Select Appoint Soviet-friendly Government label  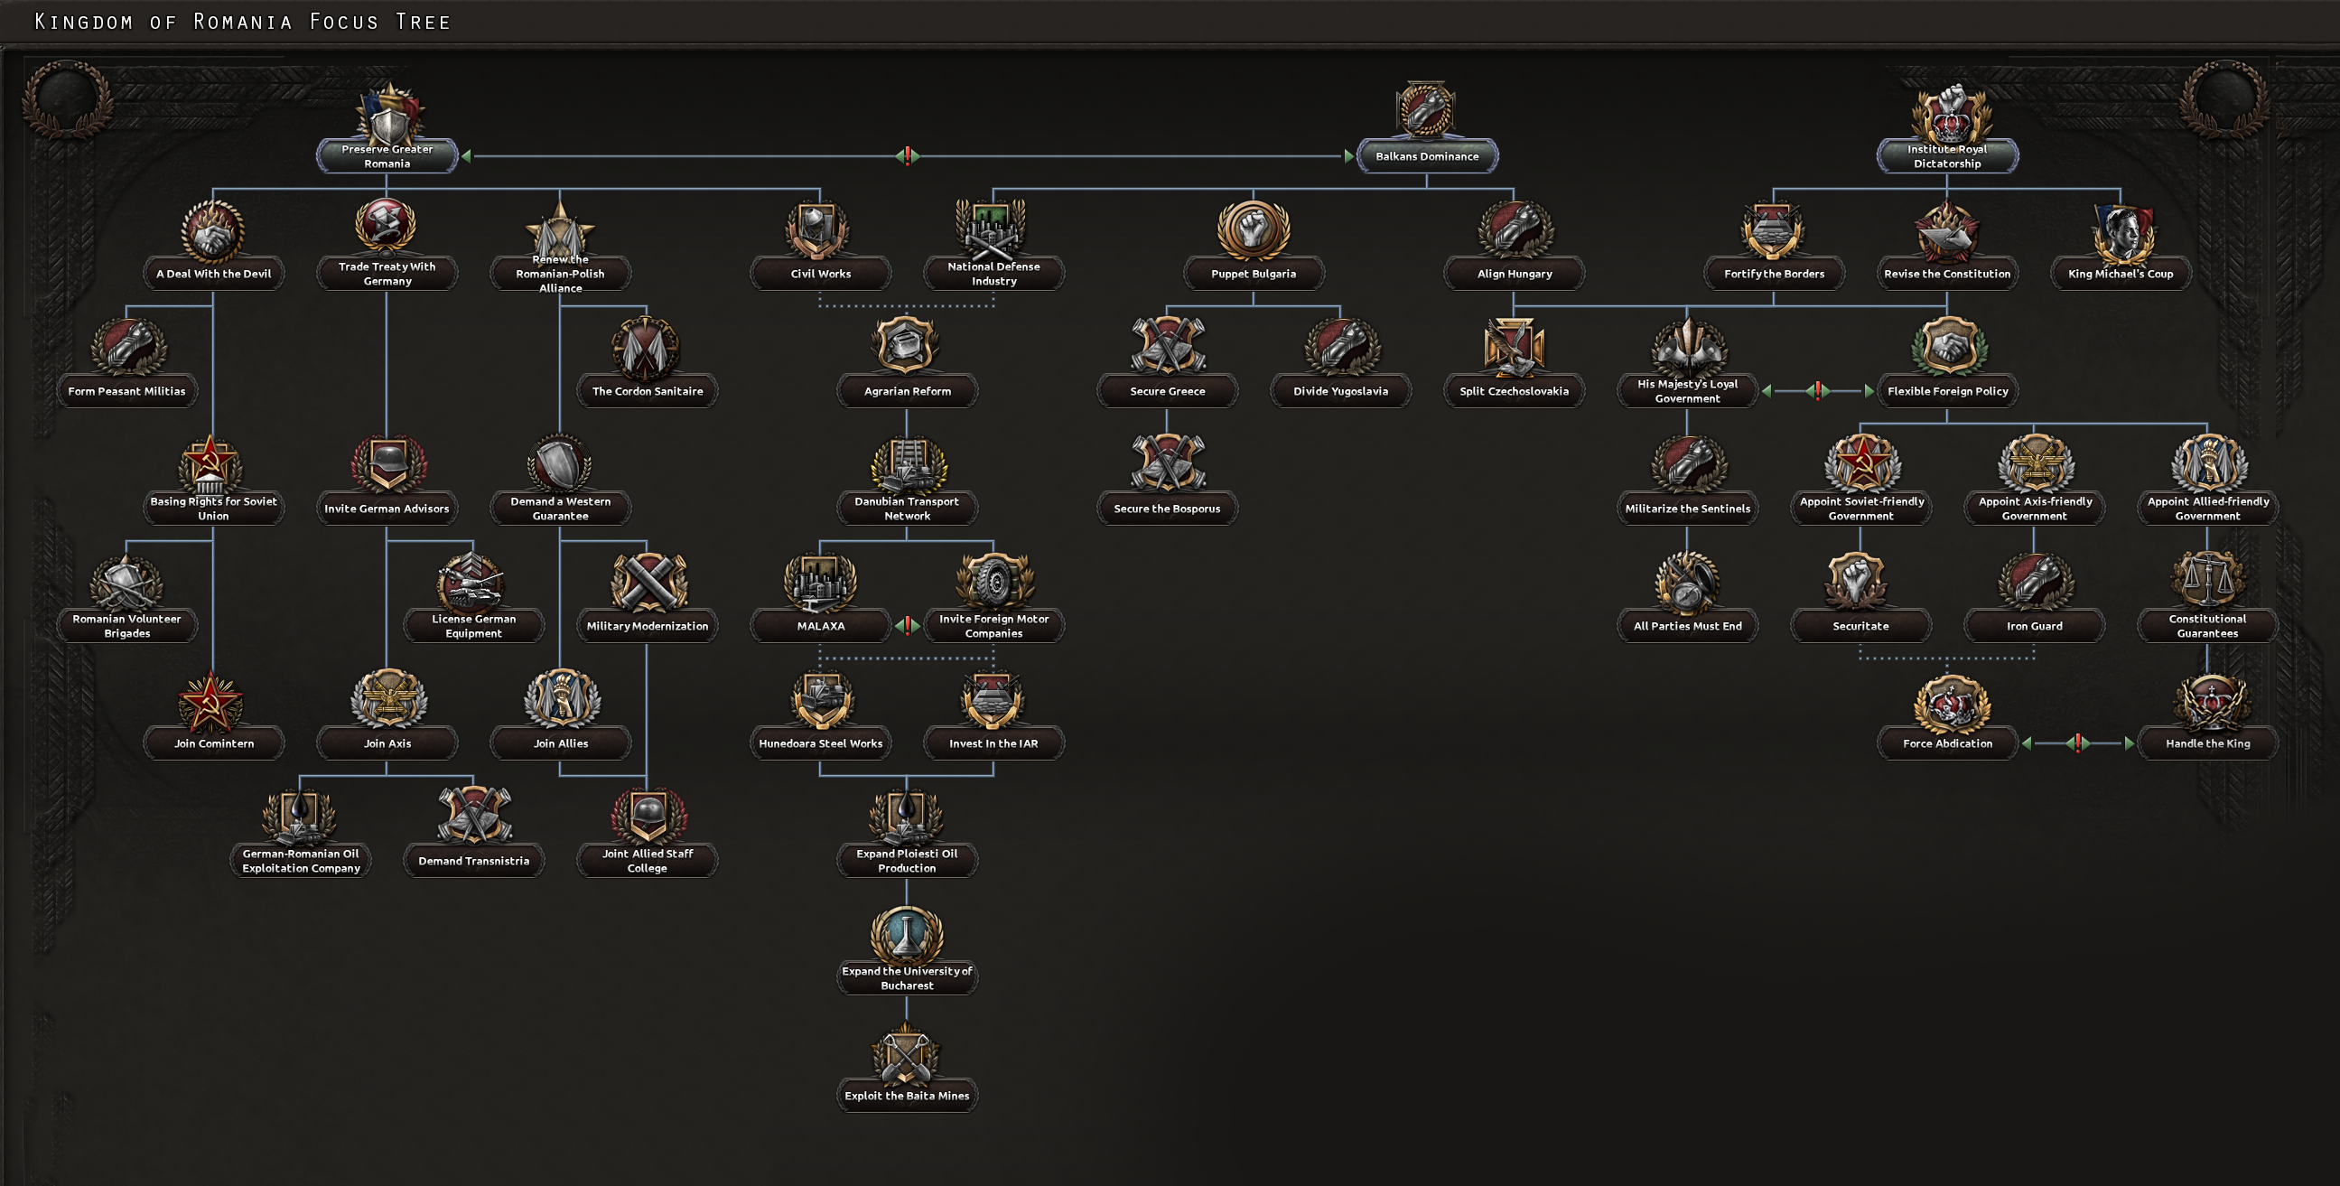pos(1860,508)
